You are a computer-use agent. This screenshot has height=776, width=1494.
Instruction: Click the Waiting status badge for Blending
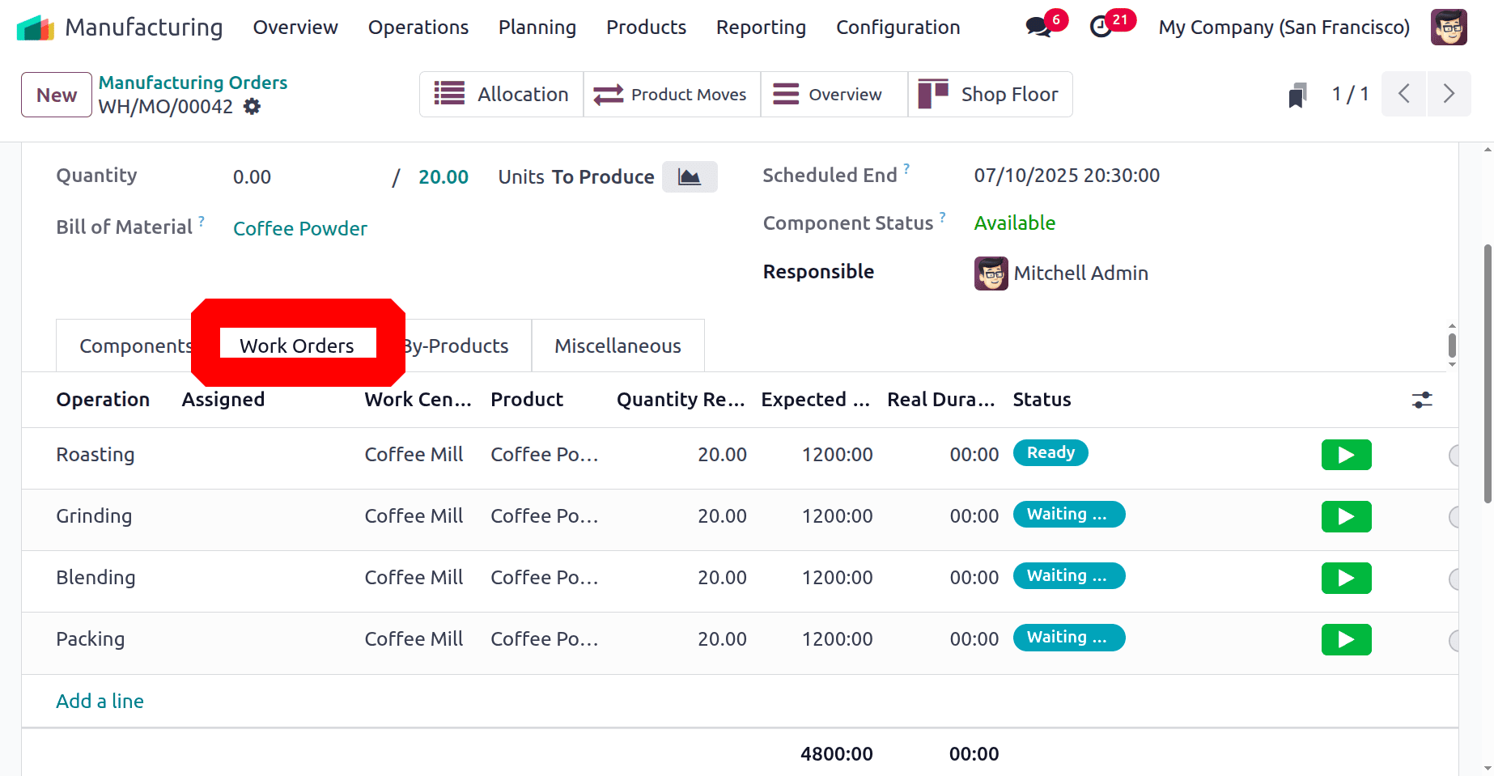[x=1068, y=575]
